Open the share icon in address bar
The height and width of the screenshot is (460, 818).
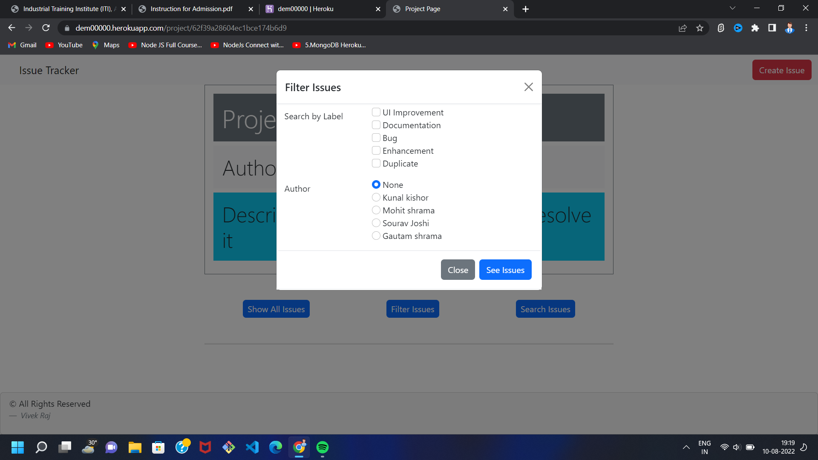click(683, 28)
